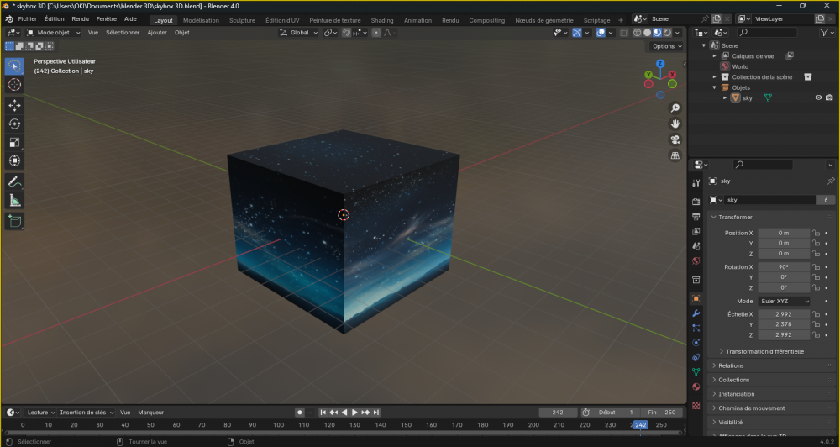Collapse the Transformer panel

[735, 217]
